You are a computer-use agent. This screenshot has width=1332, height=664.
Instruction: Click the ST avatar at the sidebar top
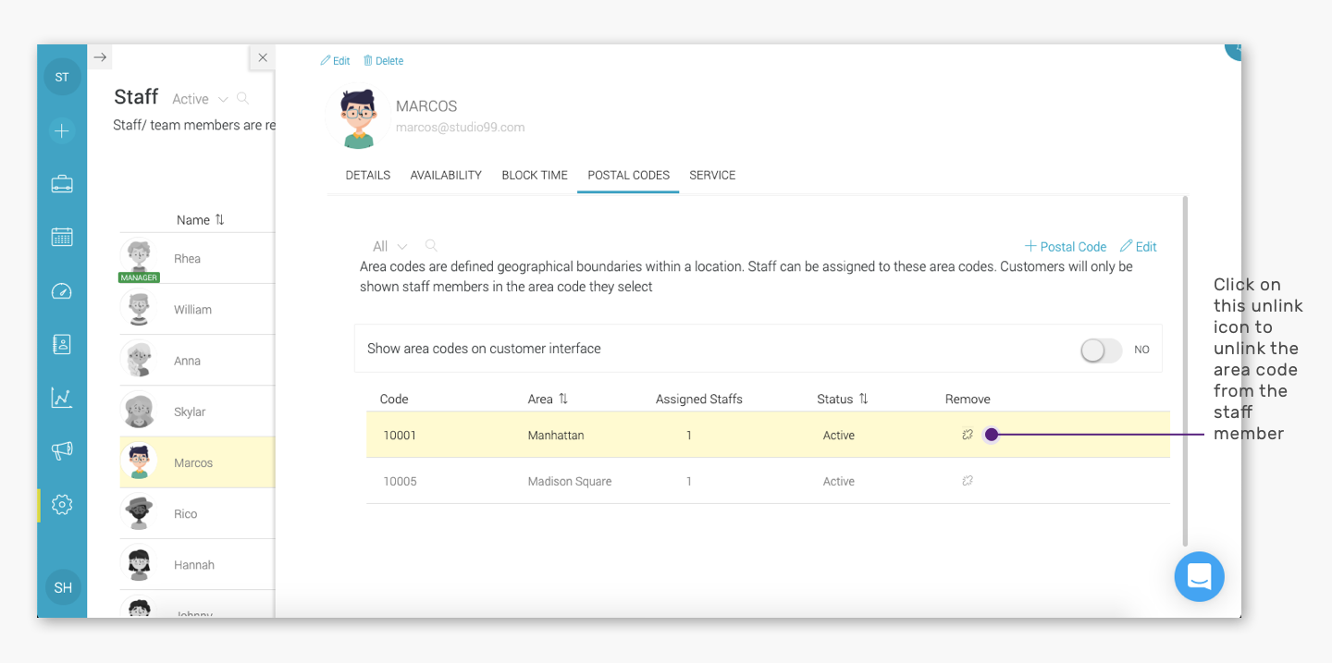click(x=62, y=77)
